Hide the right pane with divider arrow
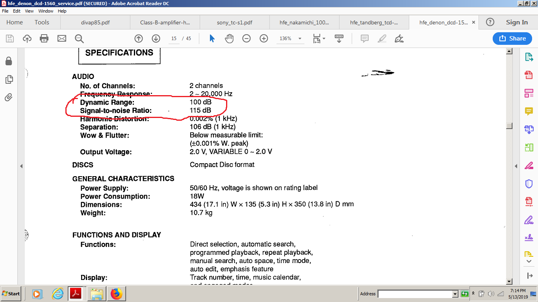This screenshot has width=538, height=302. [516, 166]
